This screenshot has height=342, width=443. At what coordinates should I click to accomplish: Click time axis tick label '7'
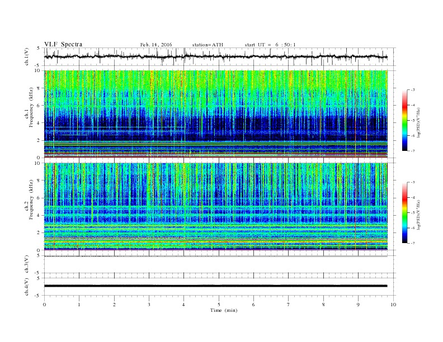289,305
